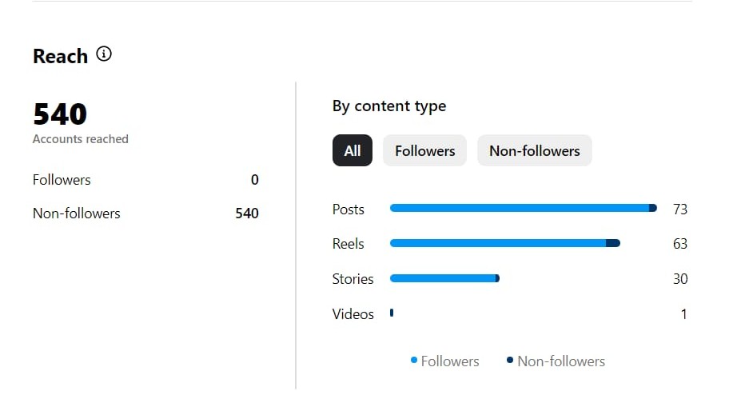Click the Videos row label
Screen dimensions: 749x403
[x=353, y=314]
